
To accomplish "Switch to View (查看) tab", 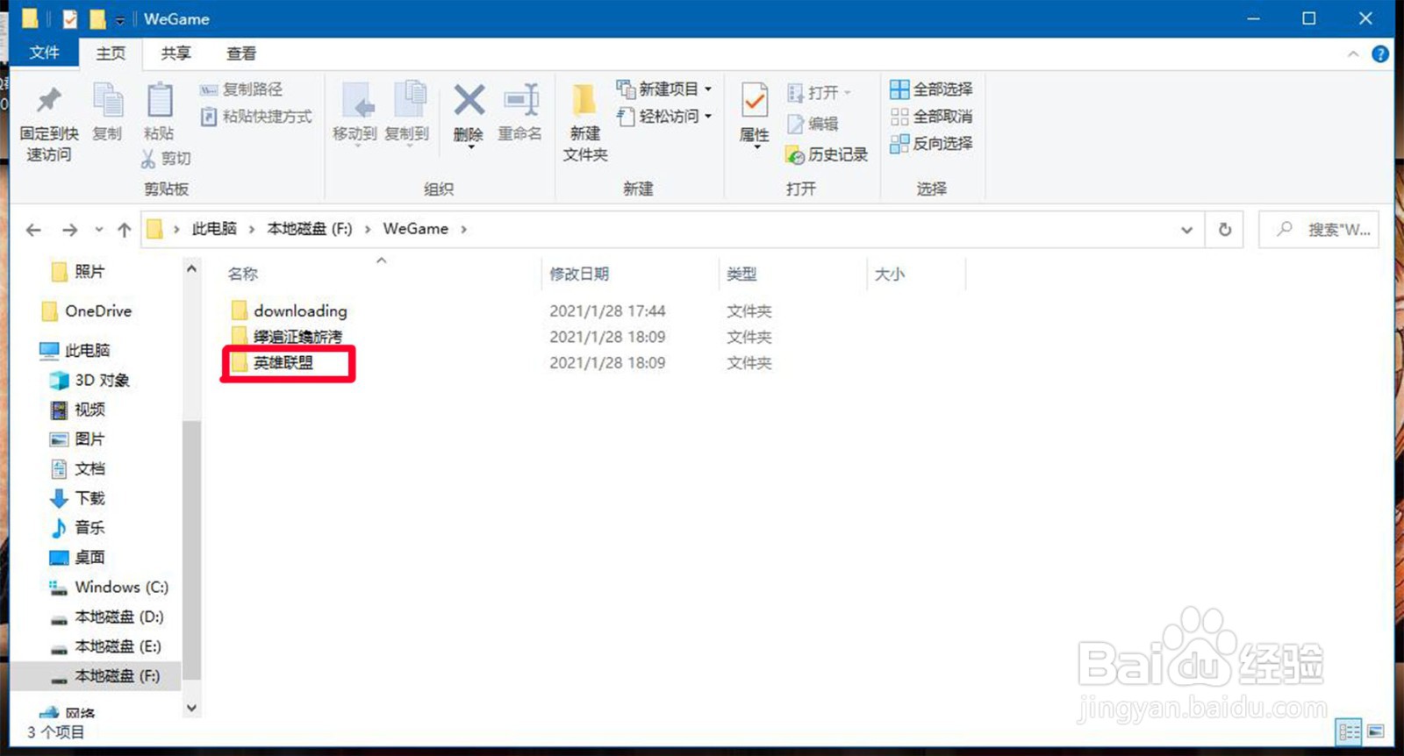I will tap(241, 53).
